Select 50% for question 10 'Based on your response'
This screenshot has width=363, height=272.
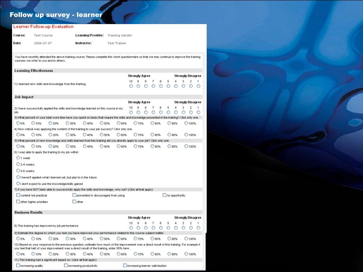pos(102,254)
